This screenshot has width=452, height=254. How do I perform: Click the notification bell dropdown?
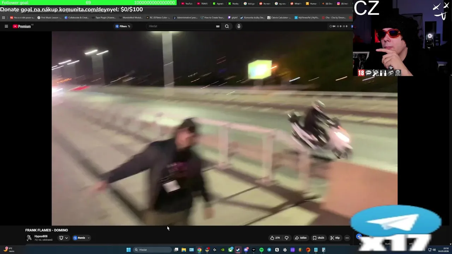pos(63,238)
